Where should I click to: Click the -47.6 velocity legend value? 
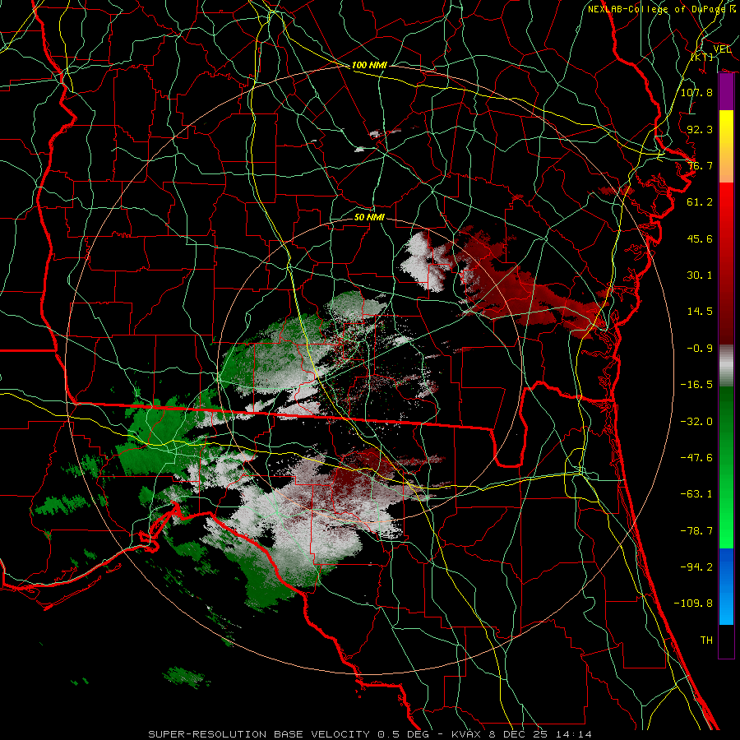pyautogui.click(x=696, y=458)
